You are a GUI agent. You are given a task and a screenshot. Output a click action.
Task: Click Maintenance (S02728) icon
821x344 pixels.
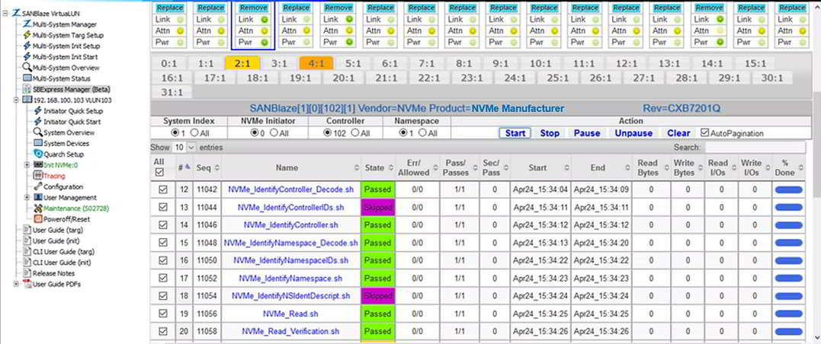point(38,208)
